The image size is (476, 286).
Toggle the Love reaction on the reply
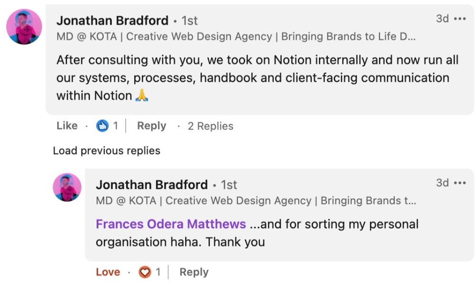(108, 272)
